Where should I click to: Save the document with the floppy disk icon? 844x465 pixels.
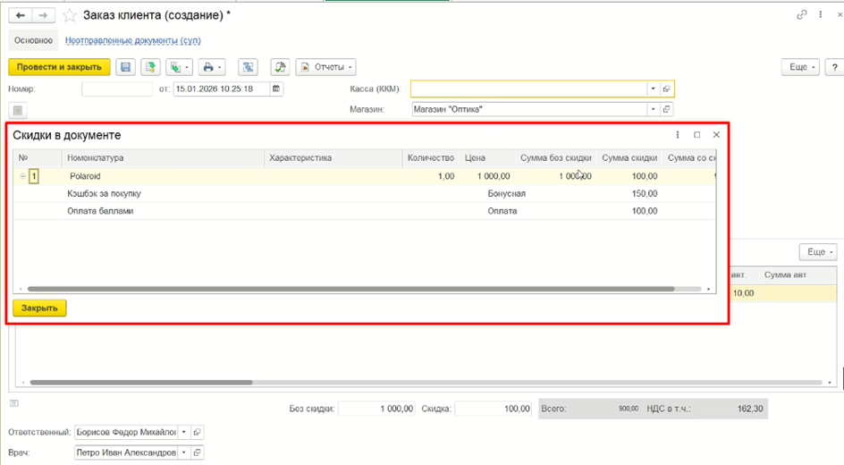point(125,67)
